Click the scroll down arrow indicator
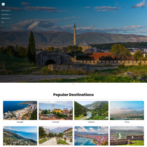This screenshot has width=147, height=147. coord(73,83)
